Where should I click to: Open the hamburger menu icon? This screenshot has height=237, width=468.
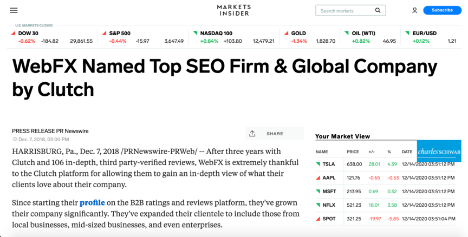point(14,10)
